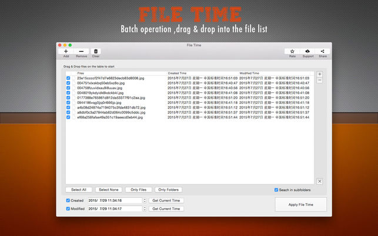378x236 pixels.
Task: Select file name 004751xlxskbq50eb5xz8o.jpg
Action: tap(101, 83)
